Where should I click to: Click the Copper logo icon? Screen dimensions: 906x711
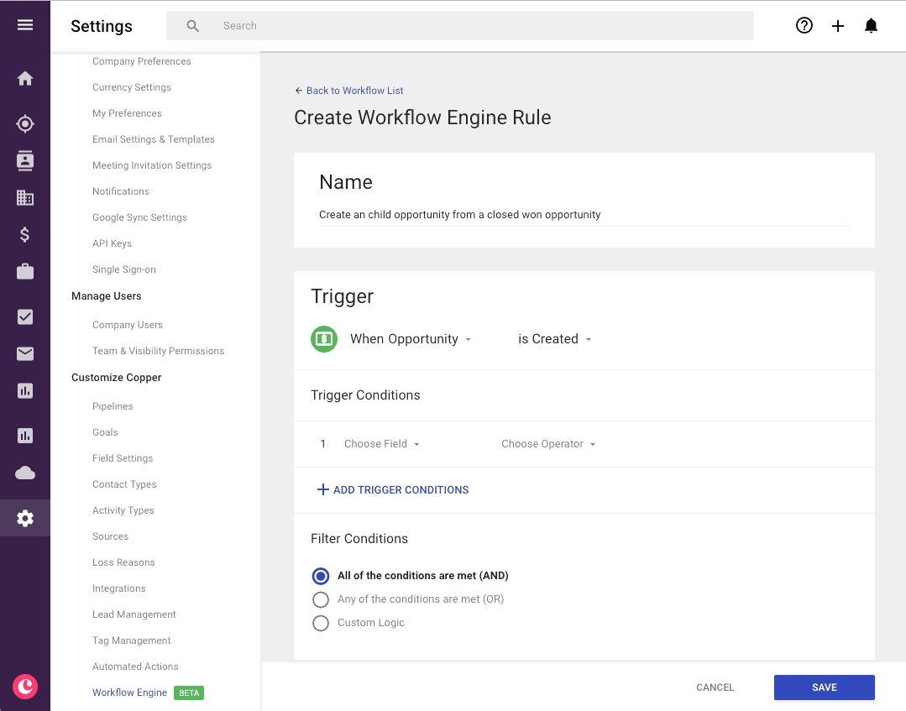pyautogui.click(x=25, y=687)
